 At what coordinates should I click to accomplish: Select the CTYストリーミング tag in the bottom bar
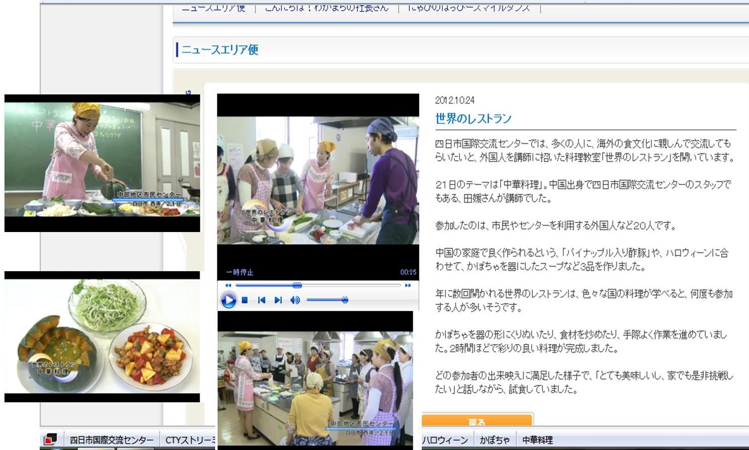[x=190, y=440]
